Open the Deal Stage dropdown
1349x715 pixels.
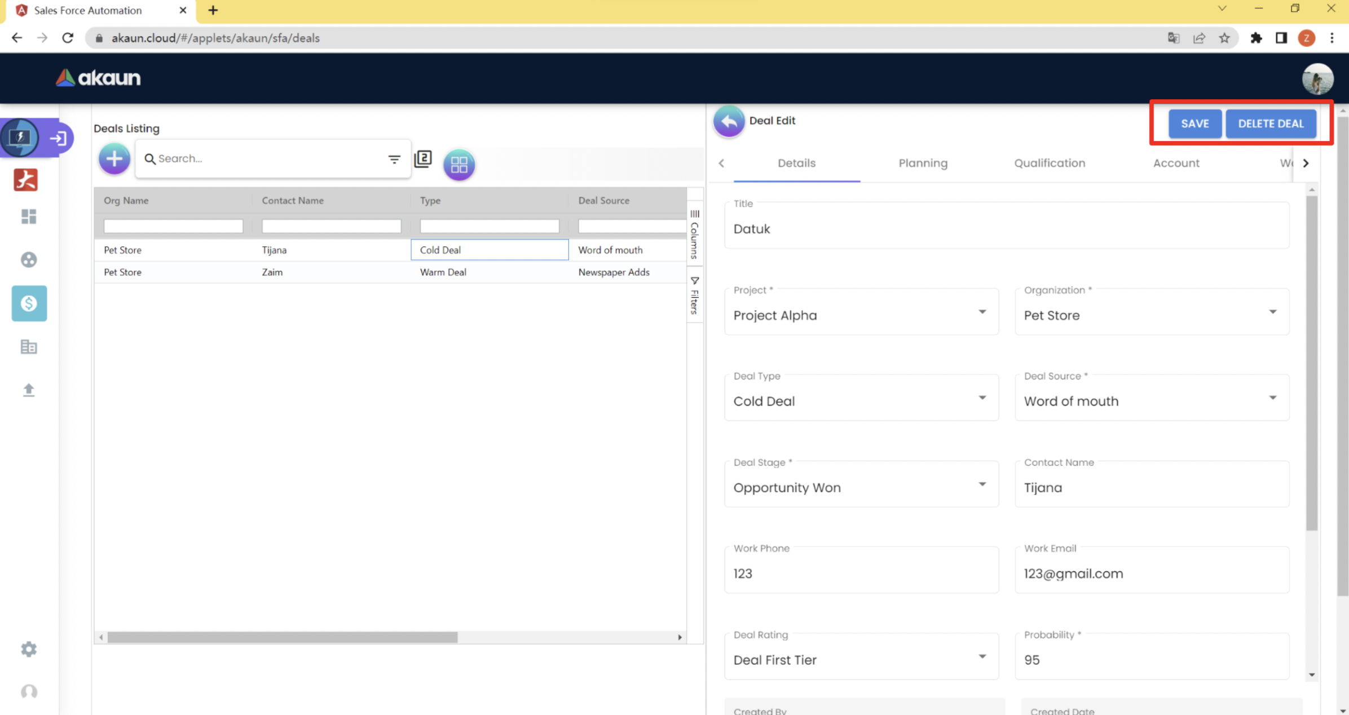click(x=982, y=484)
